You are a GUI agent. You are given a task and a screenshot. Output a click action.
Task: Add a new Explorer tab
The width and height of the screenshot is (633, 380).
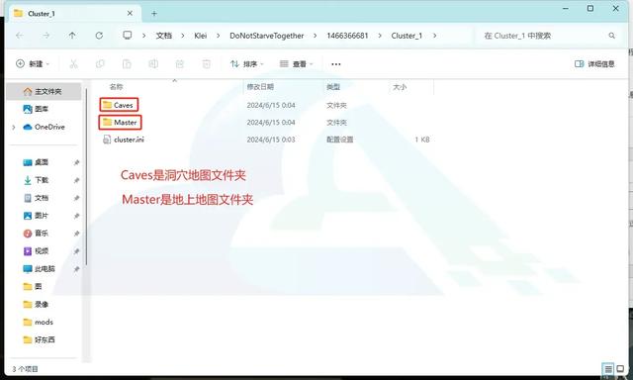click(x=154, y=13)
